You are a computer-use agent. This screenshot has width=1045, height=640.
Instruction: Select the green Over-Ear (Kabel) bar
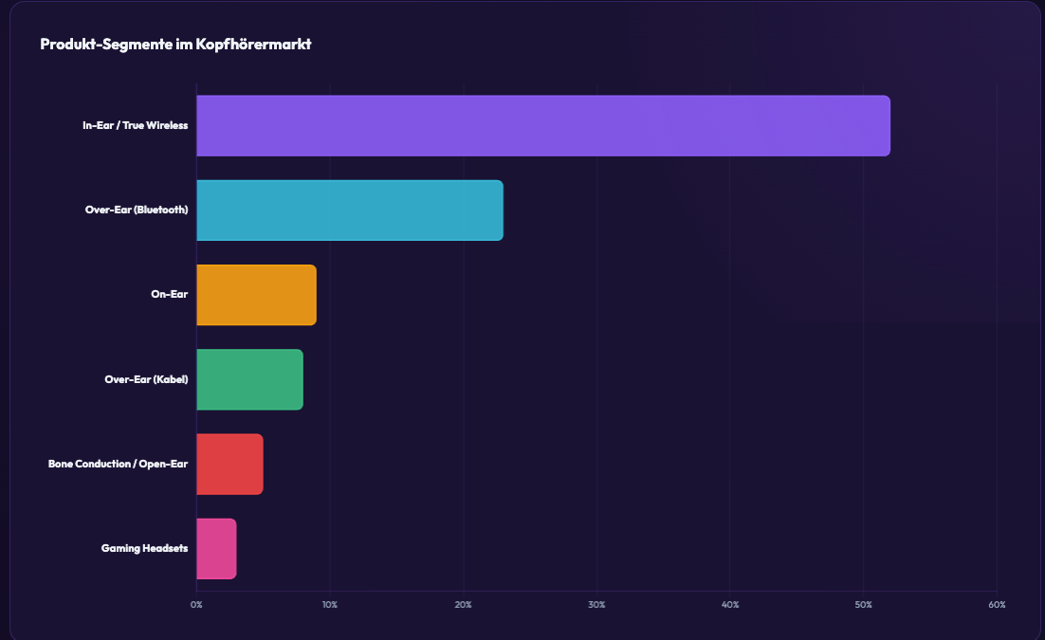pyautogui.click(x=249, y=379)
